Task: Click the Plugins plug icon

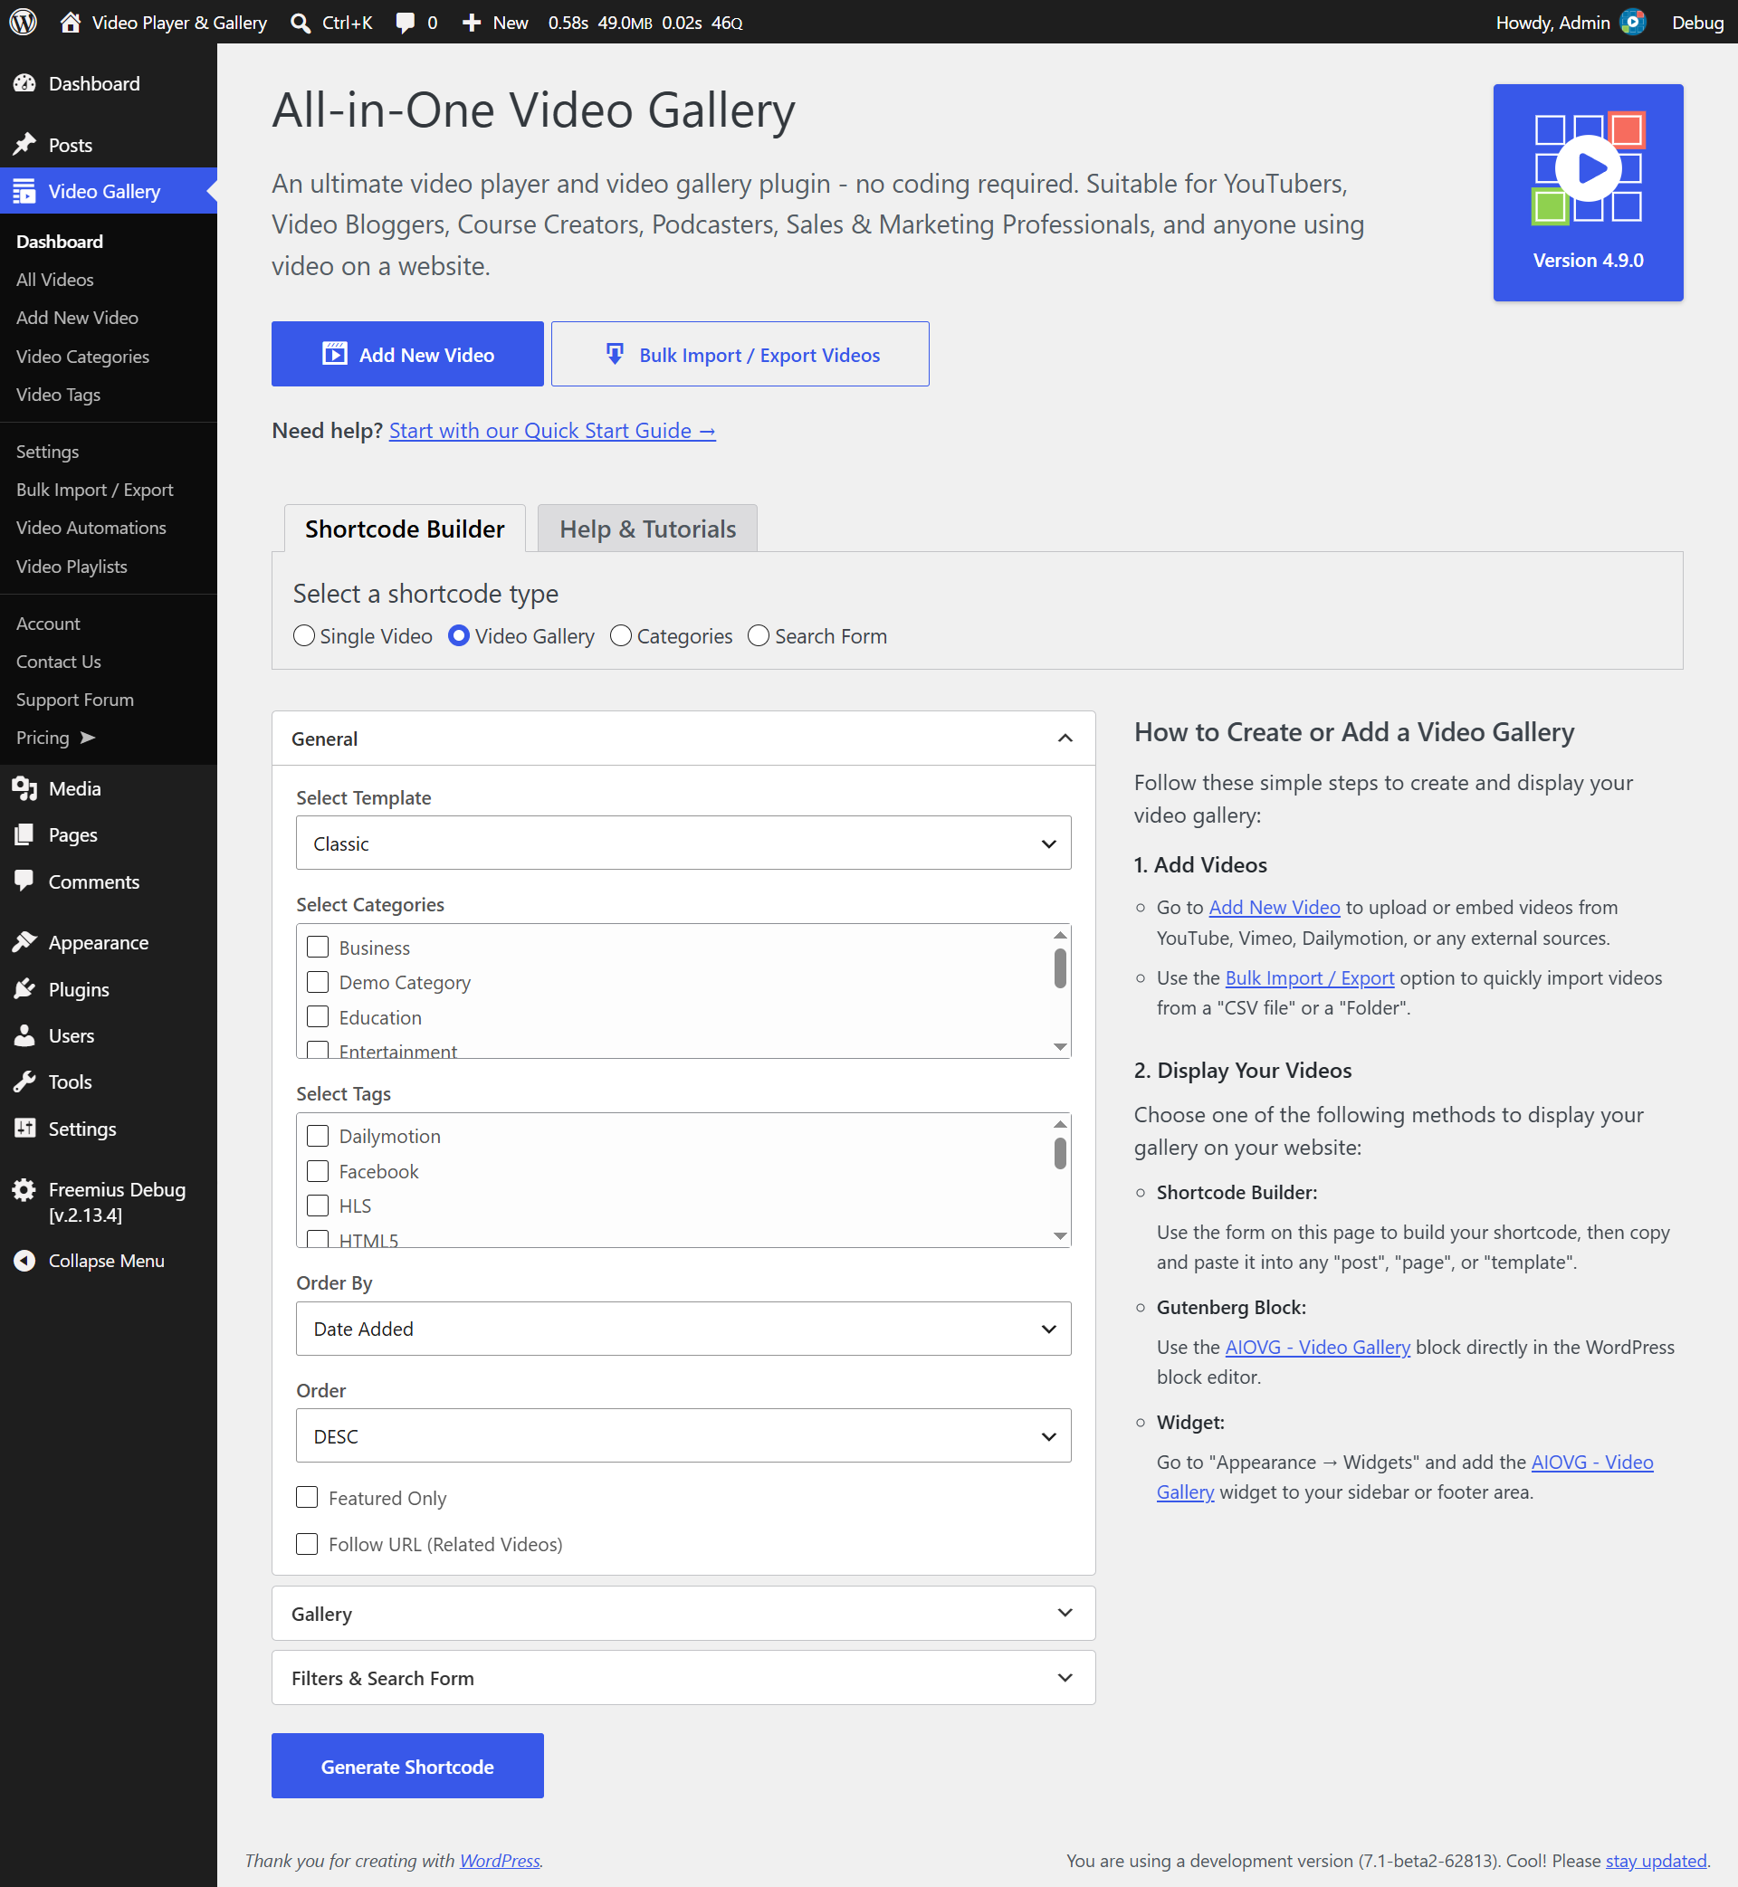Action: 24,989
